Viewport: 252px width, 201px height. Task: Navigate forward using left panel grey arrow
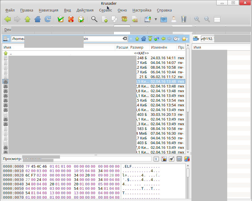[169, 39]
